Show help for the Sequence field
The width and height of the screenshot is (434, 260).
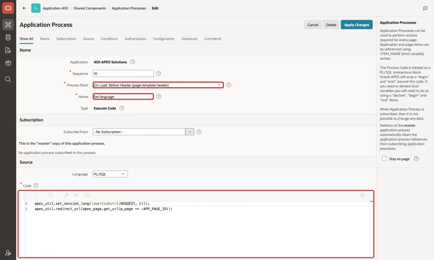[x=159, y=73]
